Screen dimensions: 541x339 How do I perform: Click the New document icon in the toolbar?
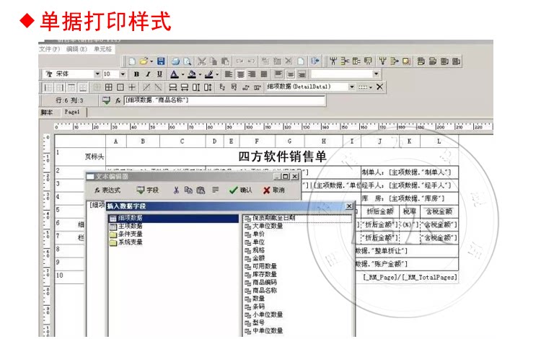coord(132,61)
